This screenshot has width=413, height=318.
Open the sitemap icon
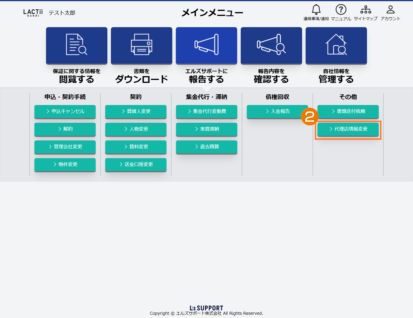click(366, 10)
